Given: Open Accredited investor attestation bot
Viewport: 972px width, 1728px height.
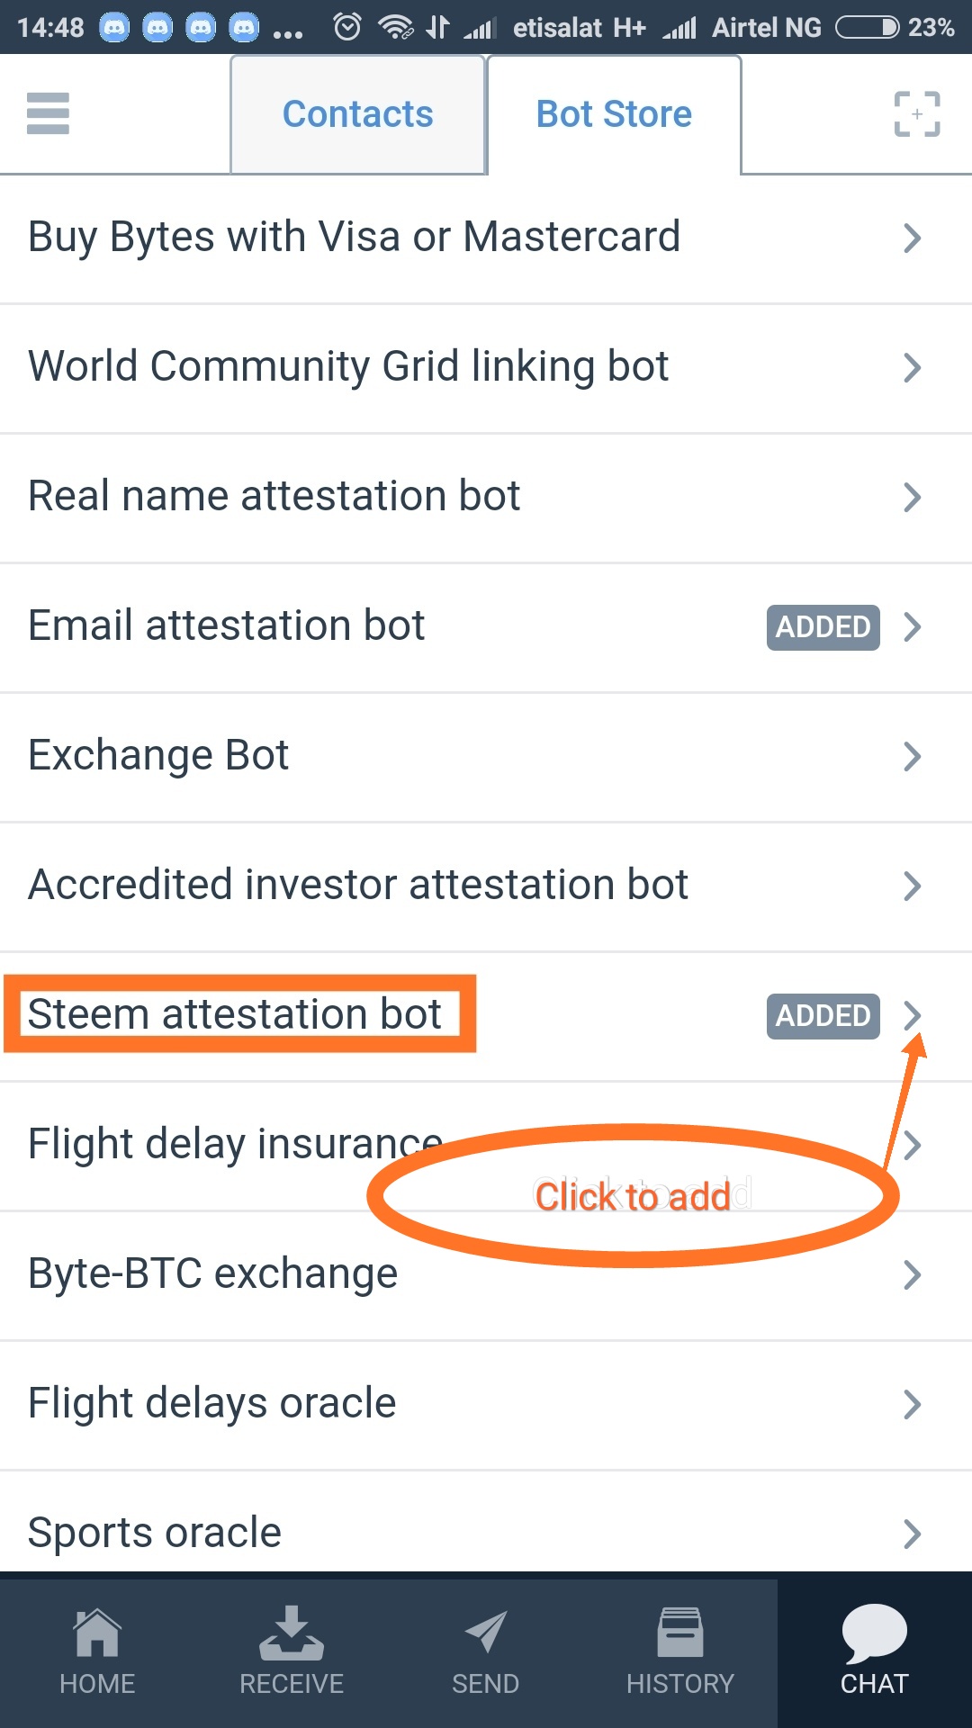Looking at the screenshot, I should click(x=358, y=886).
